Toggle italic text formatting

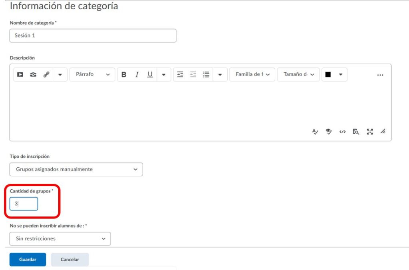[137, 75]
